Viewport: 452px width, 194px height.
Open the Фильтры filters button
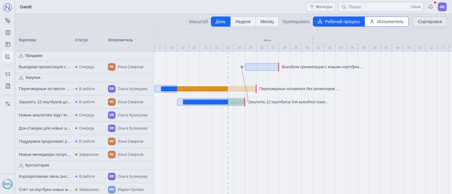321,7
